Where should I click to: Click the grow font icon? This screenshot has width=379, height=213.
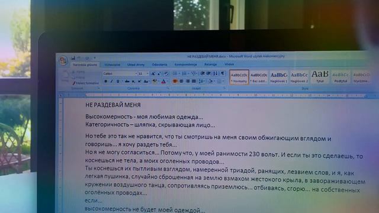point(153,73)
